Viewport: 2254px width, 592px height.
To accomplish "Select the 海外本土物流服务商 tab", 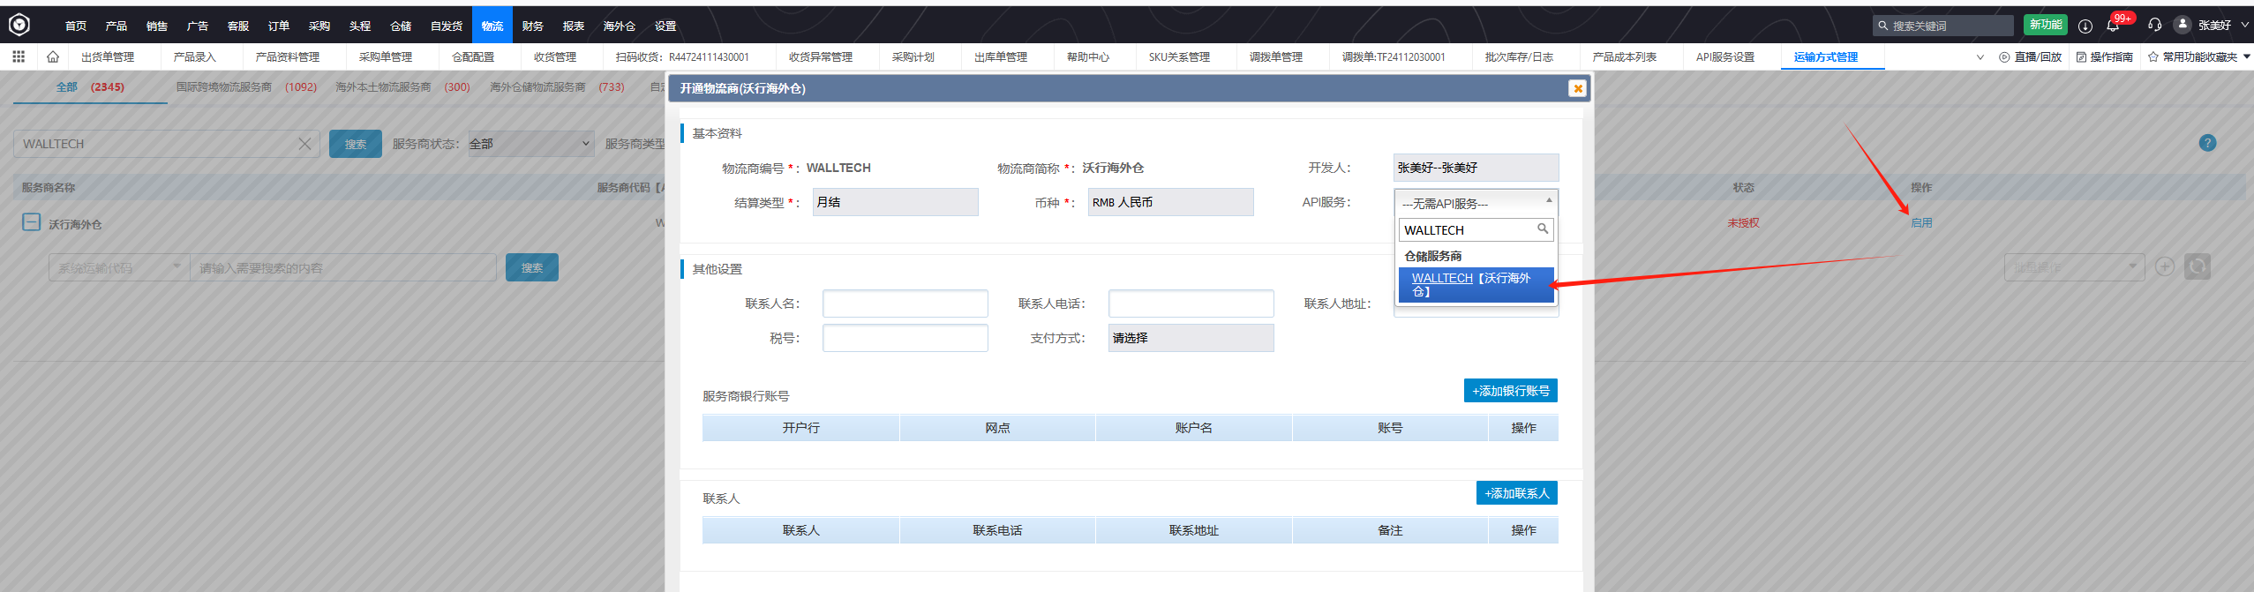I will tap(402, 86).
